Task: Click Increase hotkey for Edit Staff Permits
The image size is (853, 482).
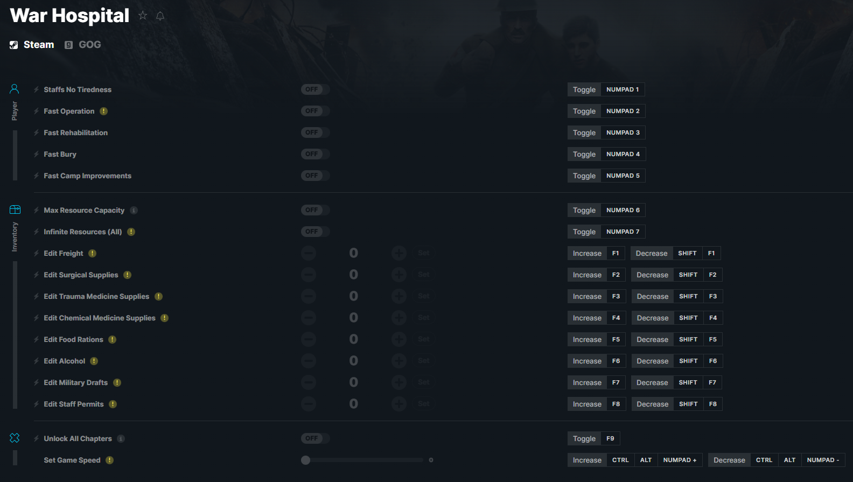Action: click(x=587, y=404)
